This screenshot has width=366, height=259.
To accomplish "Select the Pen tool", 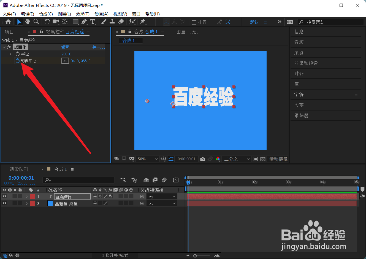I will point(84,22).
